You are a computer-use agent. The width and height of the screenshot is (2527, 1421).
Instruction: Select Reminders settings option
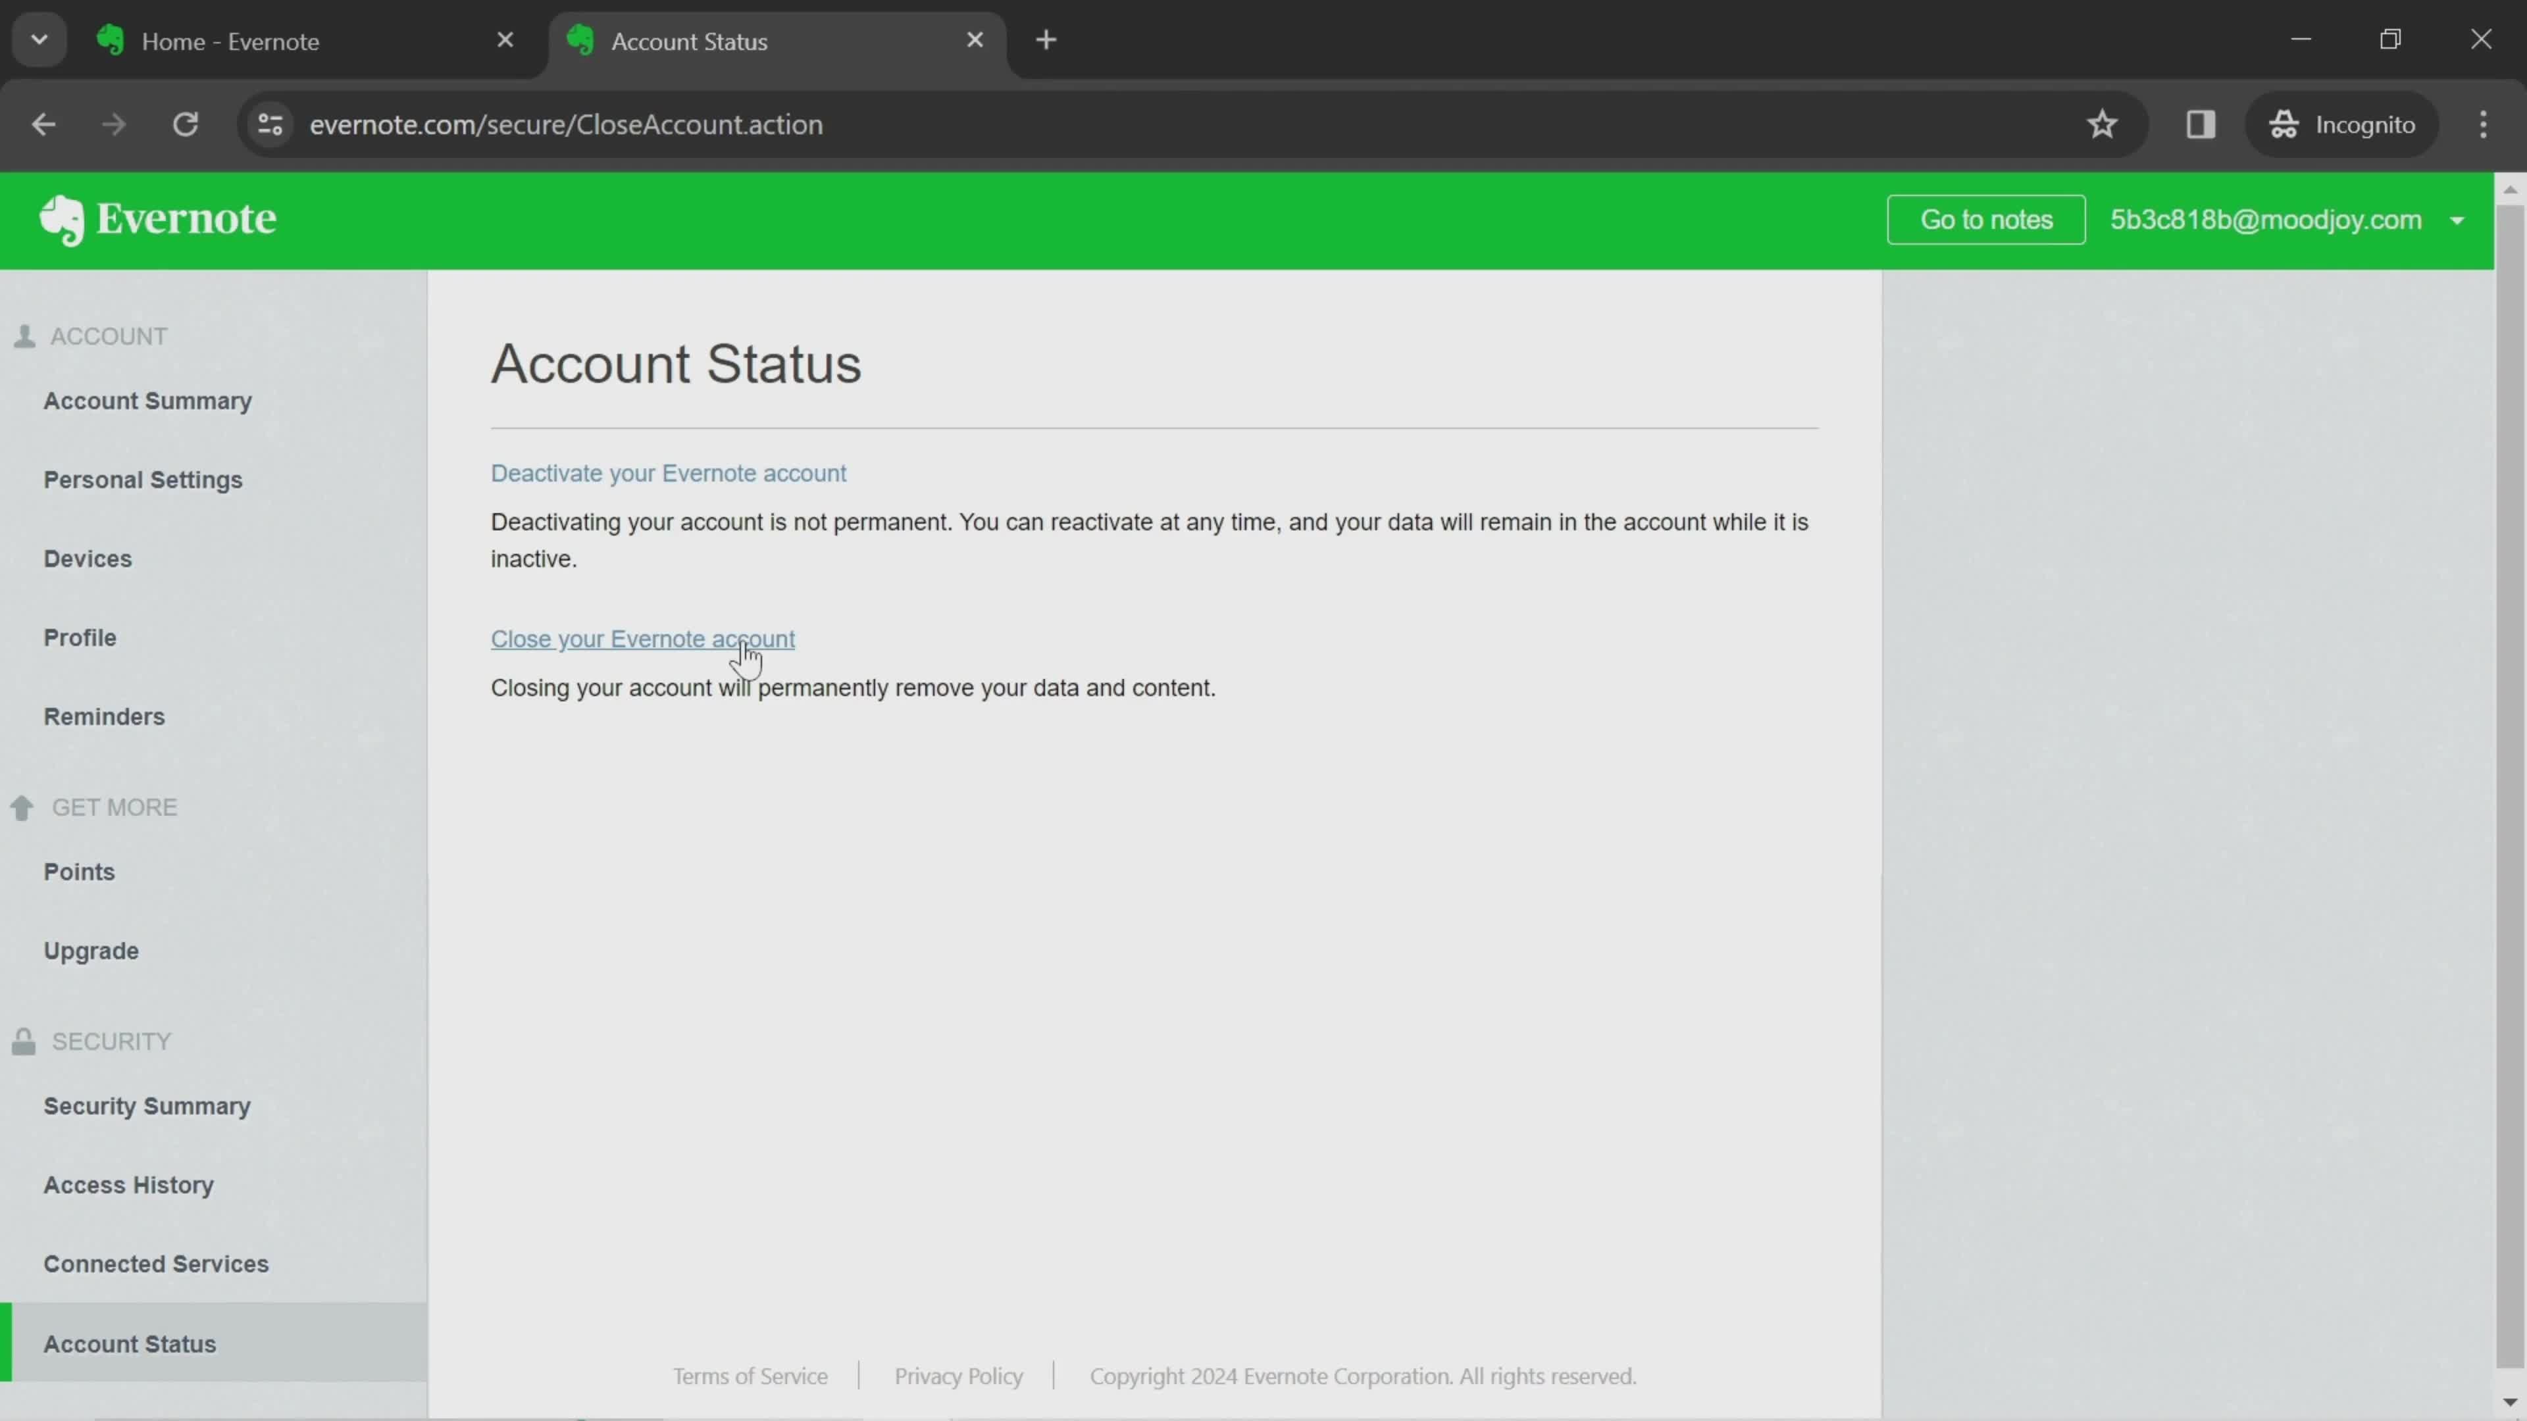(x=104, y=716)
